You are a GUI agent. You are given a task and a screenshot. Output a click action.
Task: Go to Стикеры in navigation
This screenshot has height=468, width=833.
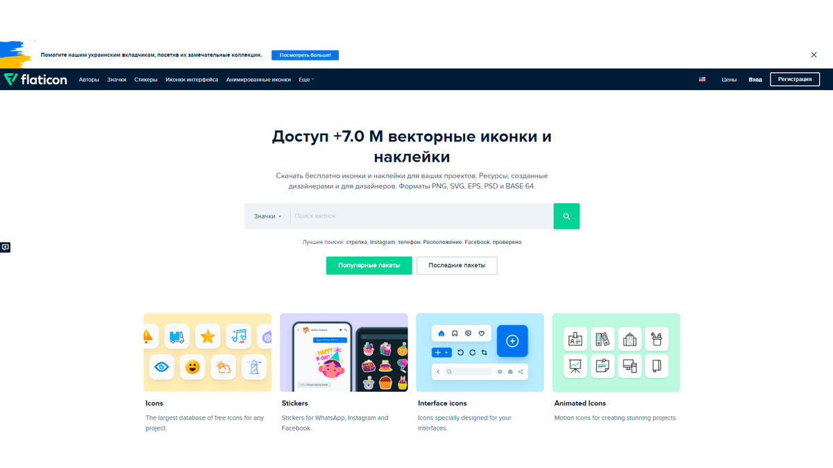click(x=146, y=79)
